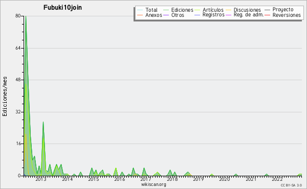Click the yellow Discusiones legend line
This screenshot has width=307, height=189.
pyautogui.click(x=229, y=10)
